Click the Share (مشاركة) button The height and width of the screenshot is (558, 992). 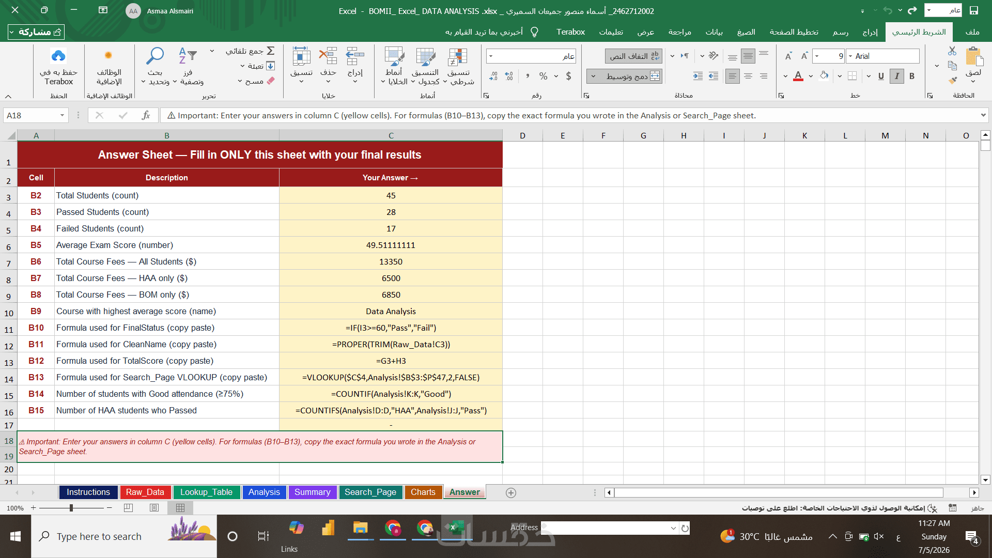coord(36,32)
